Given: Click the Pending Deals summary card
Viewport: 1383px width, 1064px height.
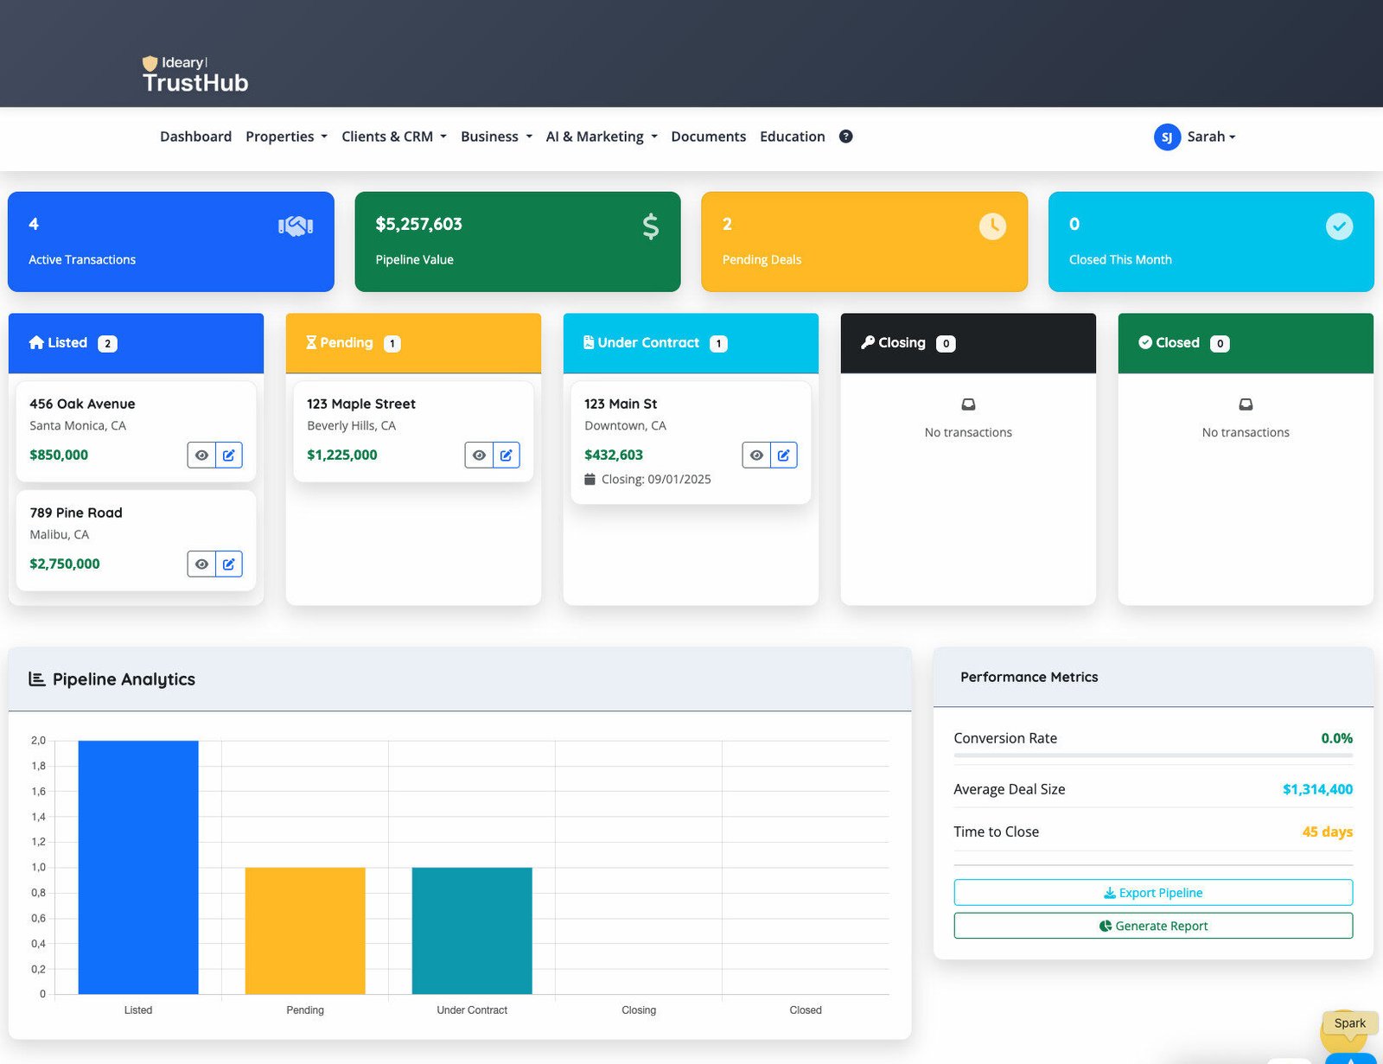Looking at the screenshot, I should (864, 241).
